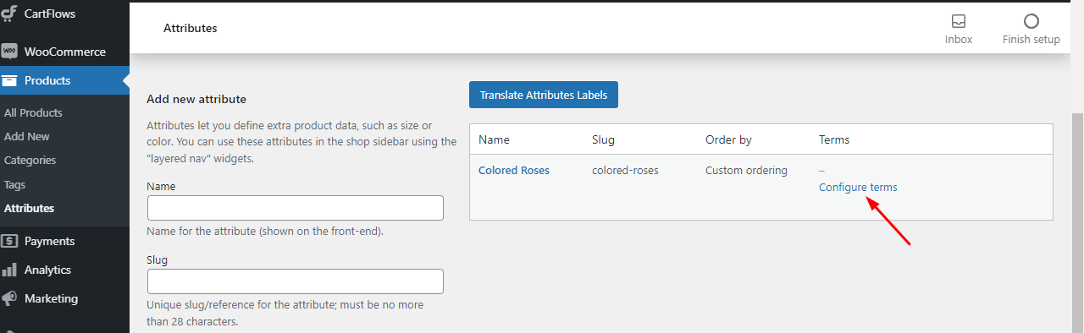Image resolution: width=1084 pixels, height=333 pixels.
Task: Click Translate Attributes Labels button
Action: [544, 95]
